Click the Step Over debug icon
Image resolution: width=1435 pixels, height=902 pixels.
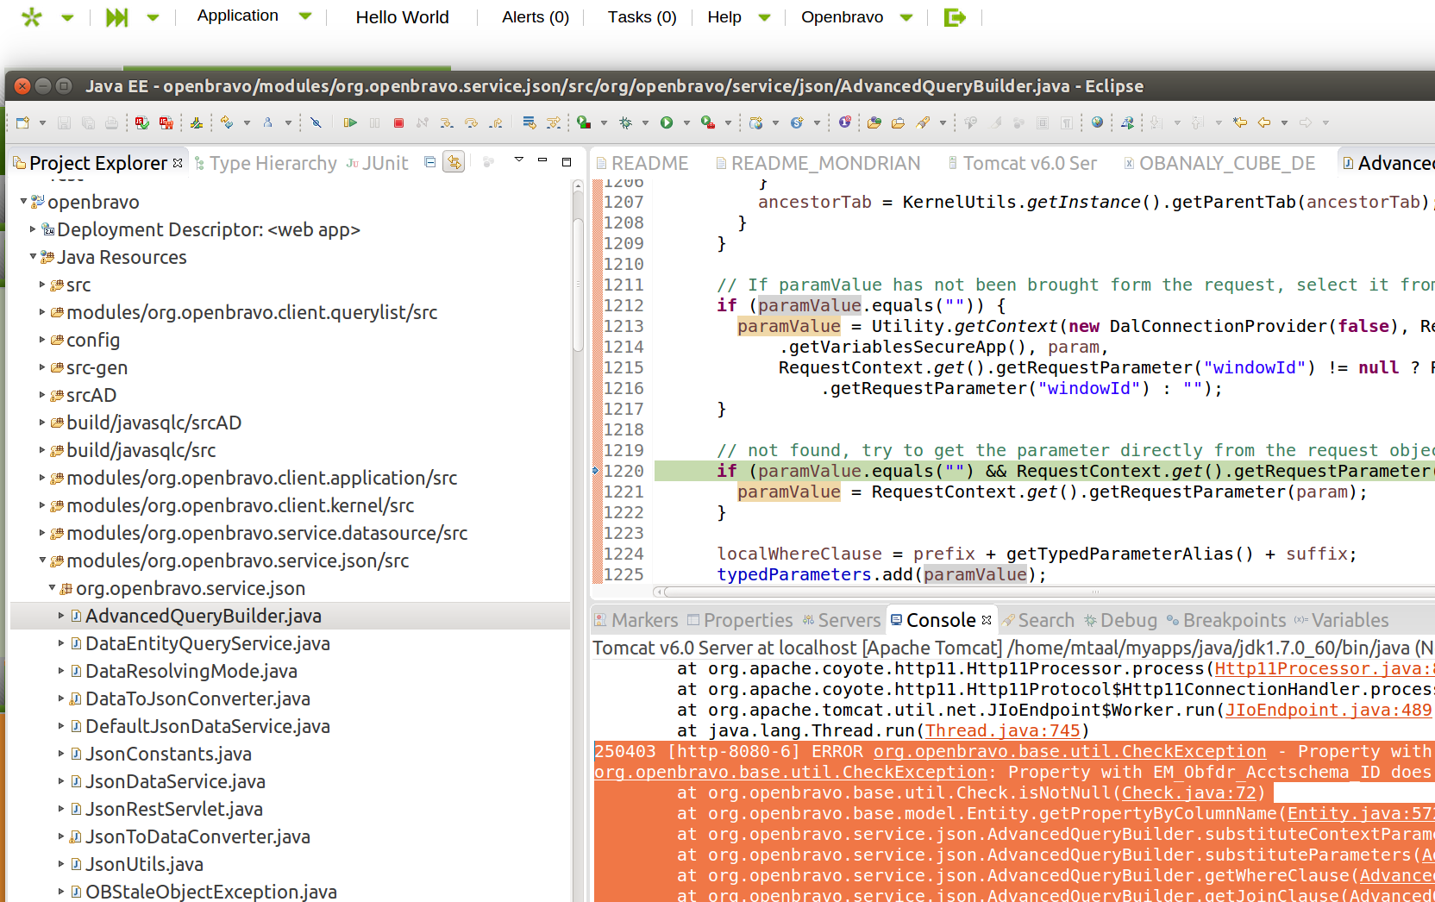click(471, 123)
